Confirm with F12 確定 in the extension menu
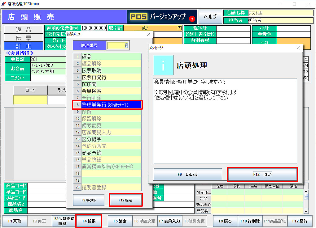This screenshot has width=316, height=228. click(125, 200)
